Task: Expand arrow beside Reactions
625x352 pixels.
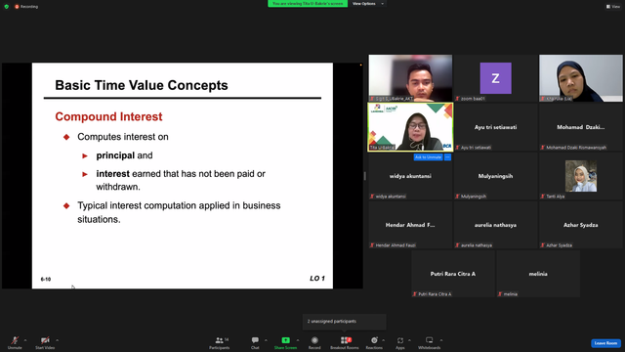Action: click(x=383, y=340)
